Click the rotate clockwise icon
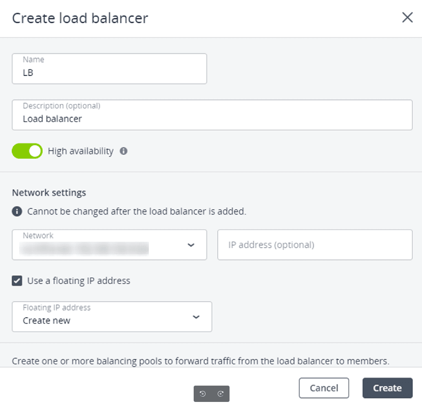 [221, 394]
